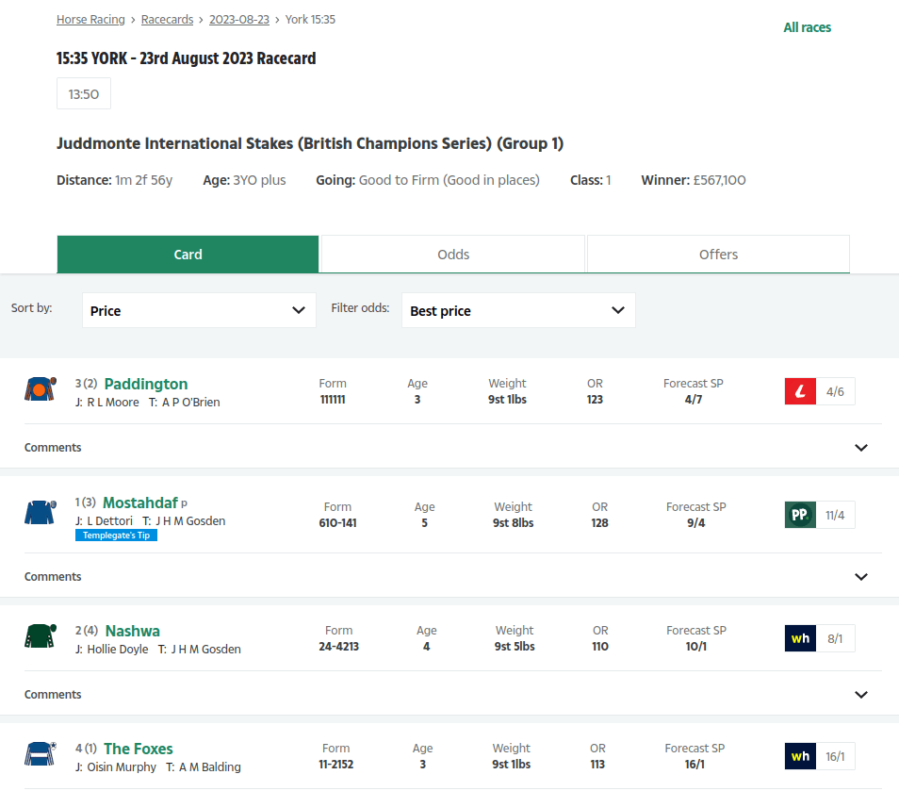The height and width of the screenshot is (791, 899).
Task: Open Paddington horse profile link
Action: tap(146, 384)
